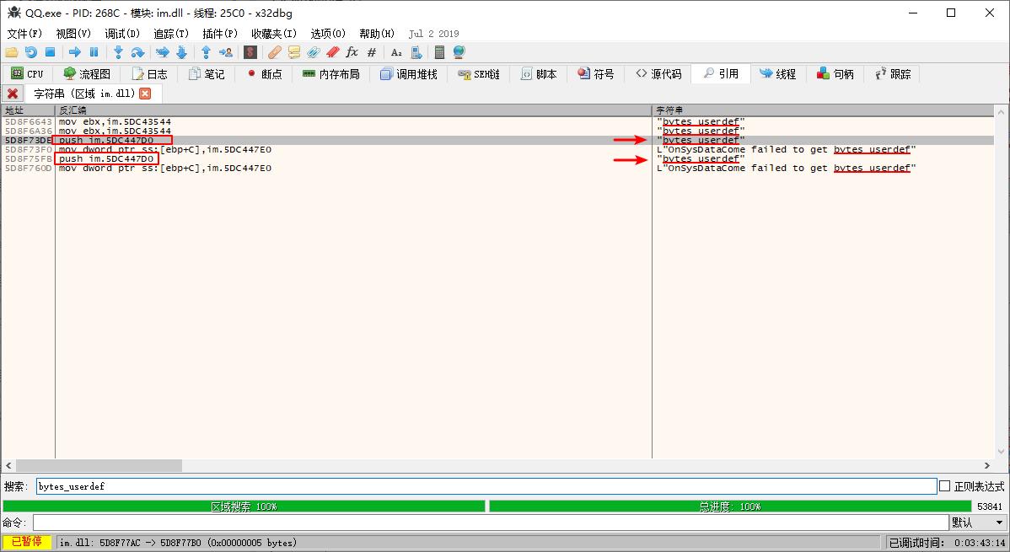This screenshot has width=1010, height=552.
Task: Open the 调试(D) menu
Action: [122, 34]
